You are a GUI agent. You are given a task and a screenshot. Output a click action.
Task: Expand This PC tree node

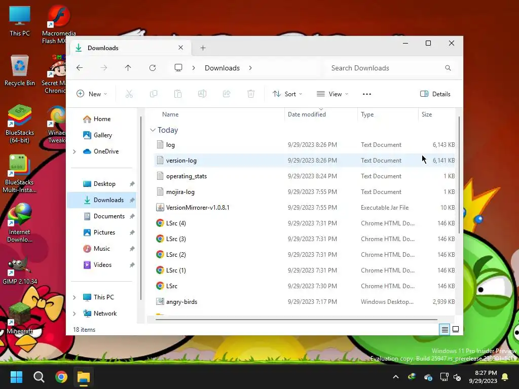75,297
